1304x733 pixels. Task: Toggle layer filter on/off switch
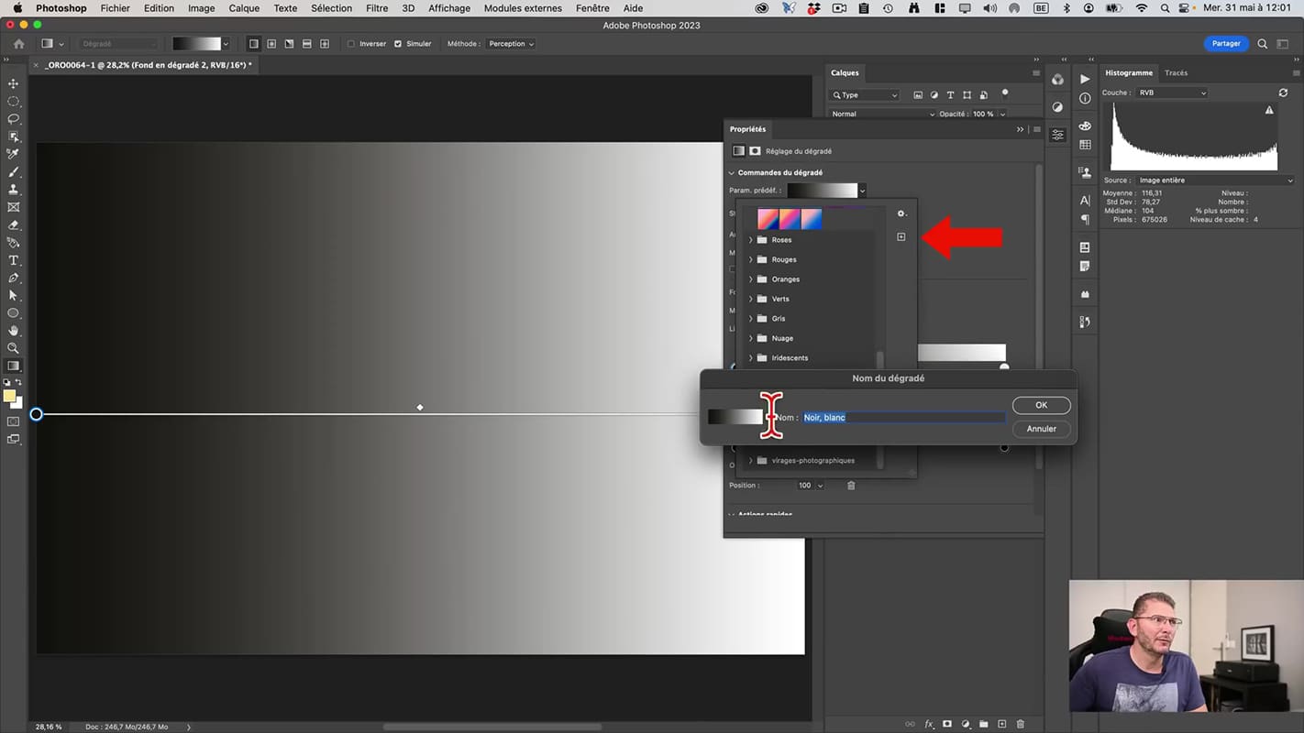pos(1005,93)
